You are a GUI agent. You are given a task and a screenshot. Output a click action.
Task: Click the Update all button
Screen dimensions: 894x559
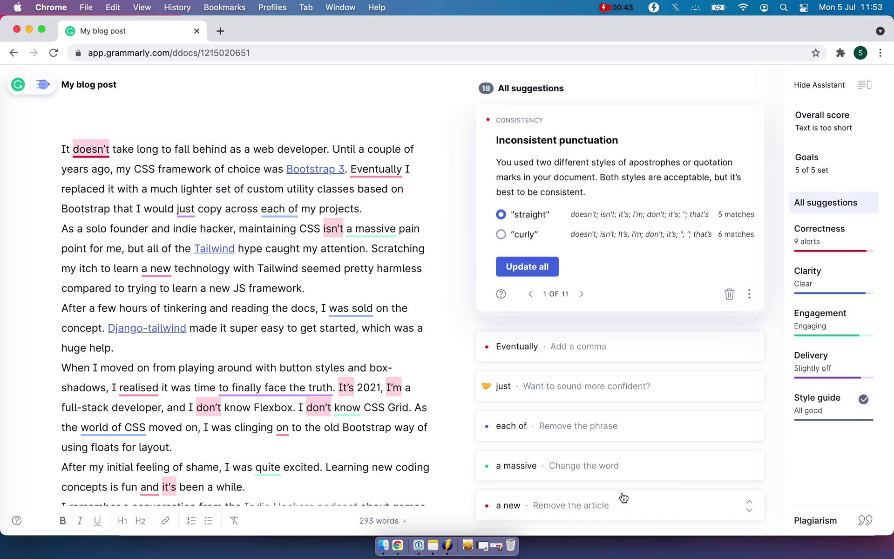tap(527, 267)
